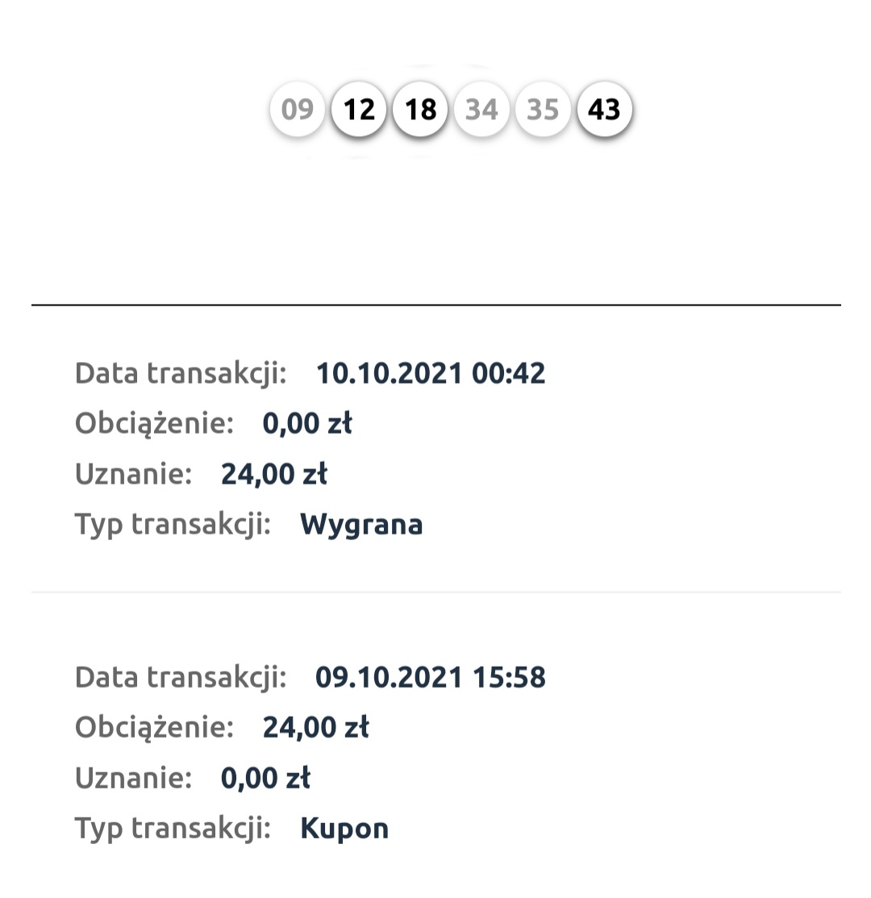Click the transaction date 10.10.2021 00:42
This screenshot has width=871, height=898.
pyautogui.click(x=430, y=373)
